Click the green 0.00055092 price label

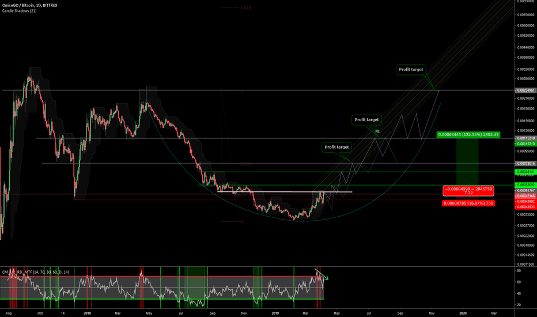[525, 185]
